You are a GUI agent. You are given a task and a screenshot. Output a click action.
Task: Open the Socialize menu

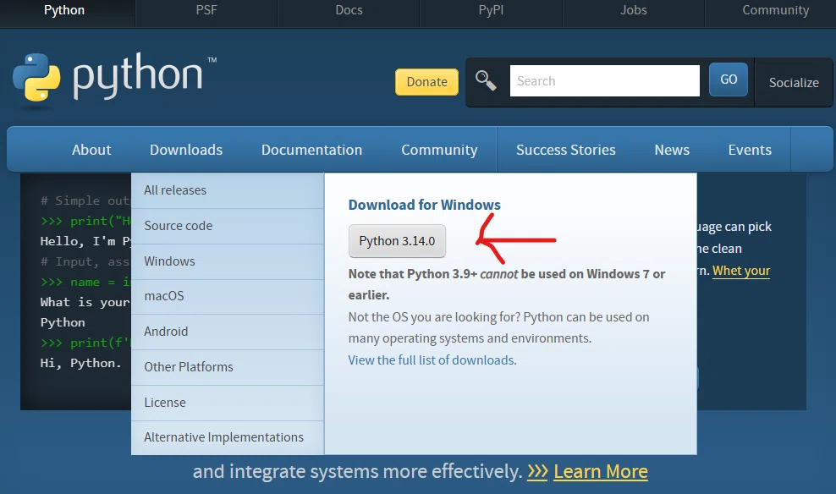coord(794,83)
